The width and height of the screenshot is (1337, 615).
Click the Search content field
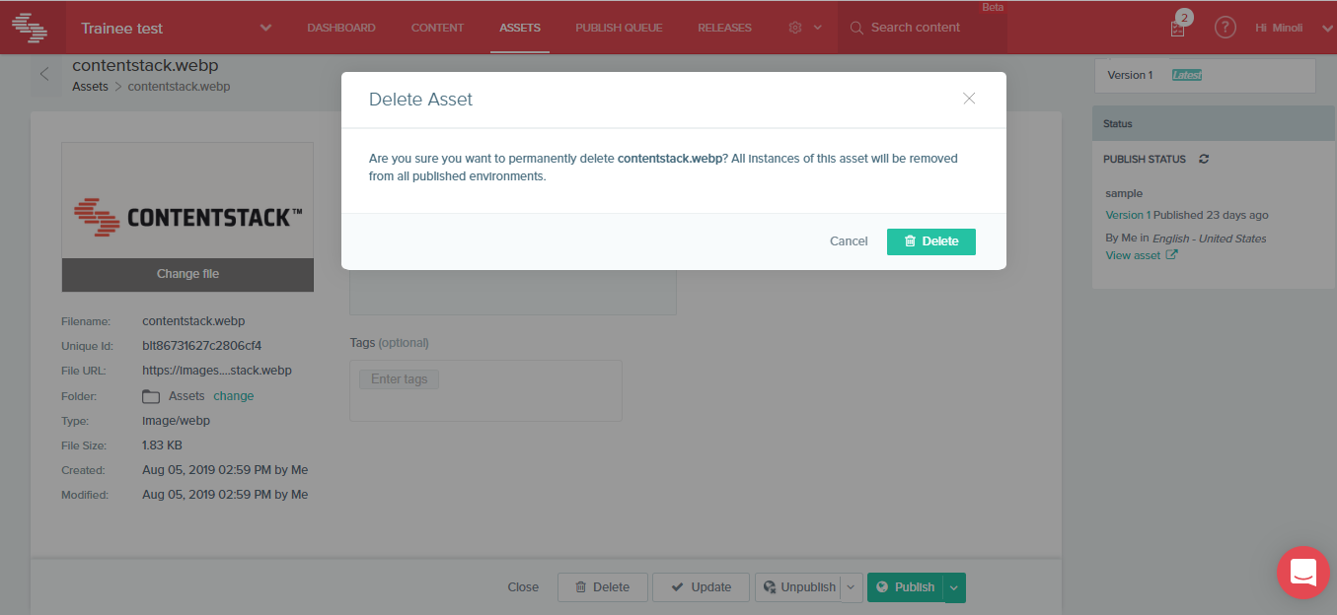tap(923, 28)
